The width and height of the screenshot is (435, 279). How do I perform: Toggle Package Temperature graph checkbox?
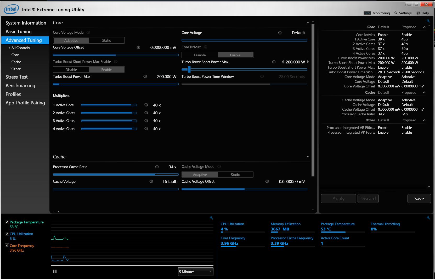coord(7,222)
